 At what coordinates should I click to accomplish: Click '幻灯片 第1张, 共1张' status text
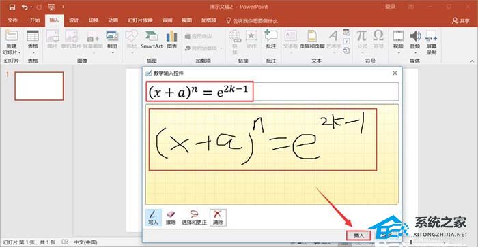click(x=29, y=242)
